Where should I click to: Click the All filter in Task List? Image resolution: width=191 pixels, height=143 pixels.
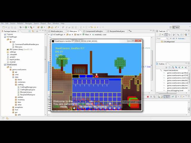coord(173,38)
